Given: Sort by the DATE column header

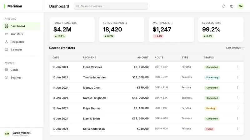Looking at the screenshot, I should coord(56,58).
